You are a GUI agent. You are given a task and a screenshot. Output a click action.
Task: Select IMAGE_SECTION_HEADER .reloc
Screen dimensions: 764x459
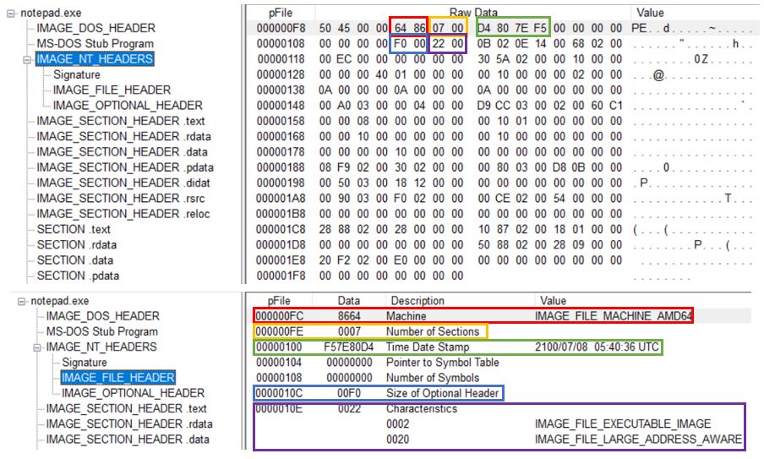(123, 214)
